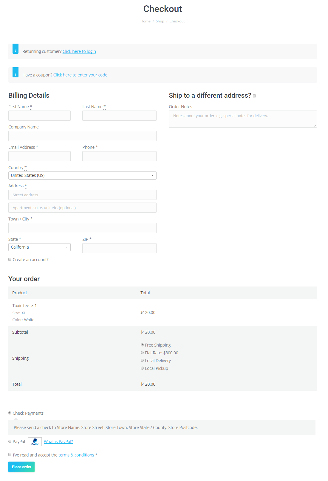This screenshot has width=328, height=481.
Task: Tick the Ship to a different address checkbox
Action: [254, 96]
